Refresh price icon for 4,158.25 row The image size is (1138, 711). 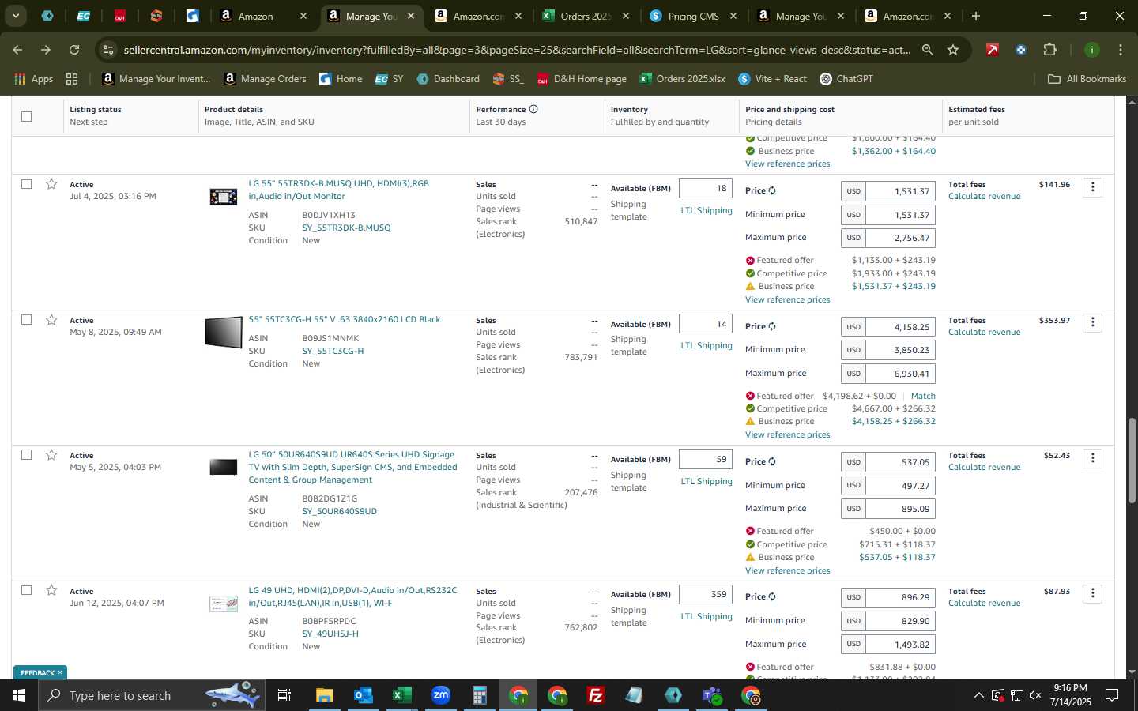click(772, 326)
